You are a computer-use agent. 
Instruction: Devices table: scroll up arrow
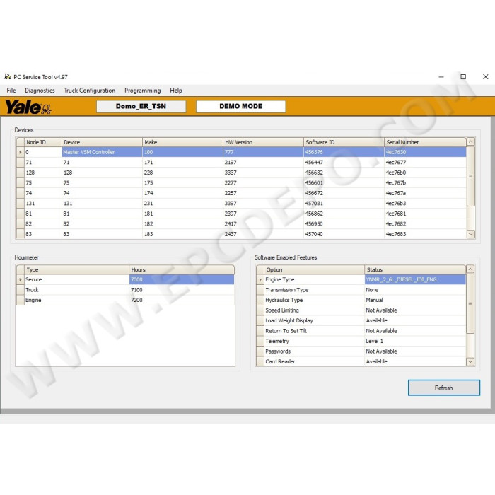pos(471,141)
